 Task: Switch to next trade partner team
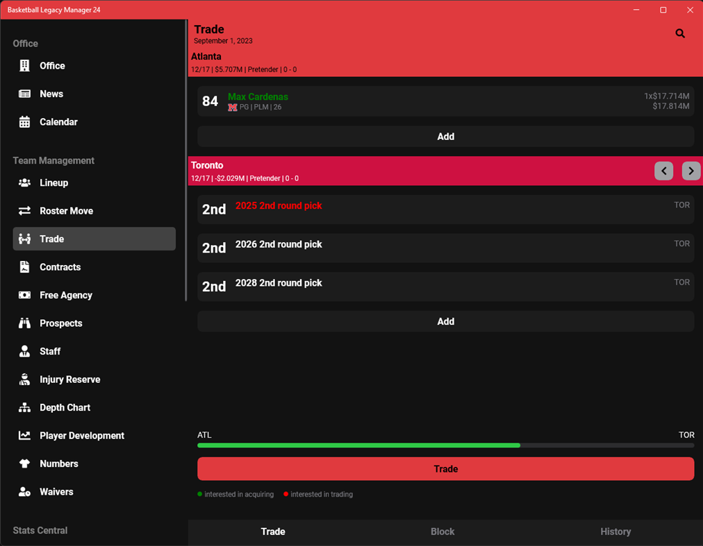[691, 171]
